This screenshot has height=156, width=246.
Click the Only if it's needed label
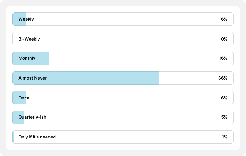click(x=37, y=137)
